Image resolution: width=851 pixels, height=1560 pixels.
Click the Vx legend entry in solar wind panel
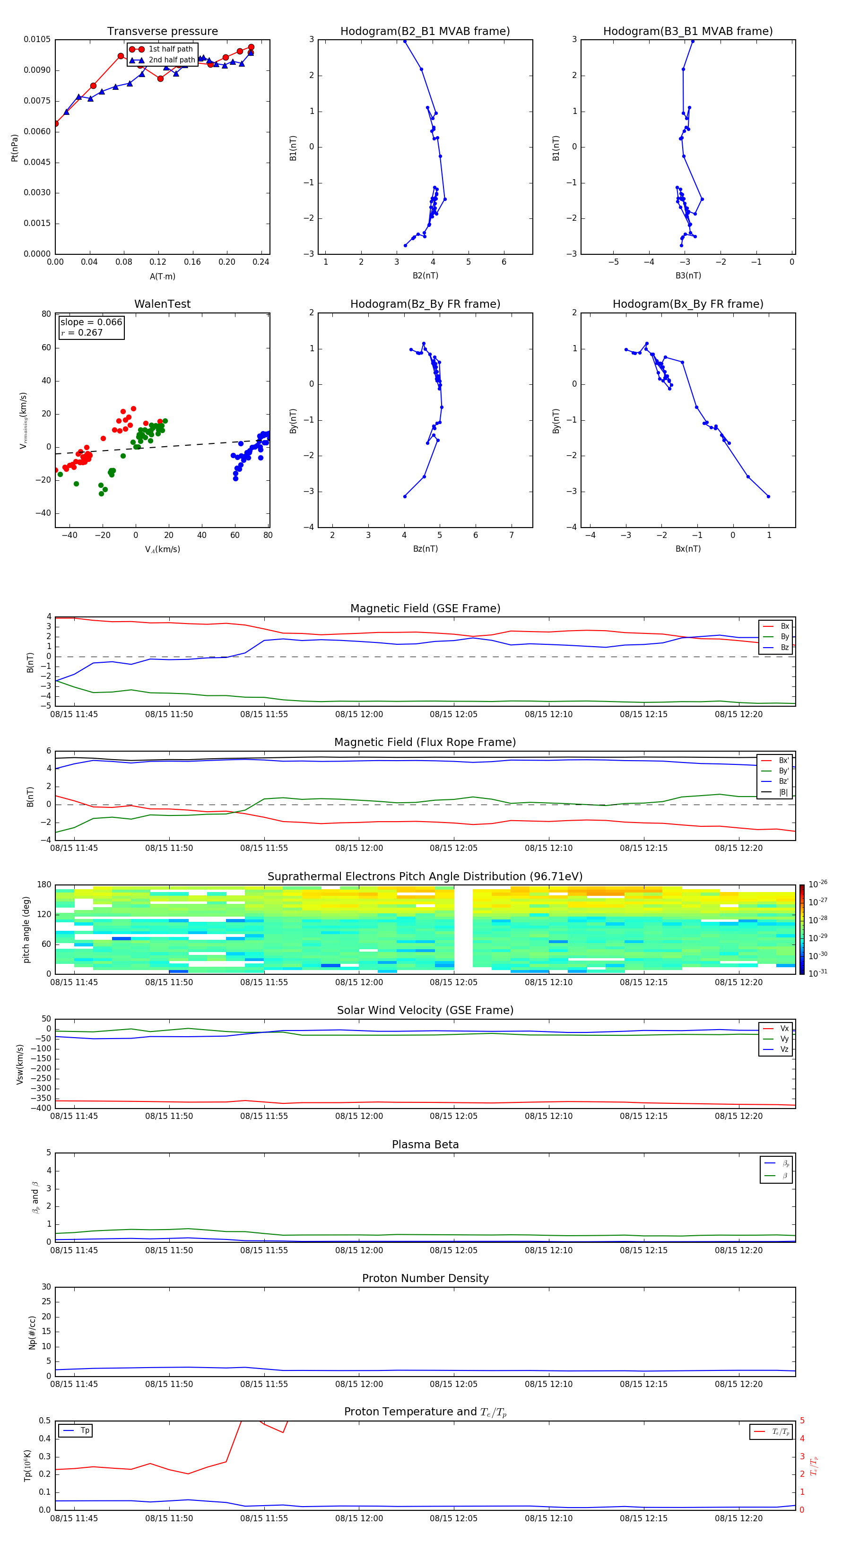[x=776, y=1028]
